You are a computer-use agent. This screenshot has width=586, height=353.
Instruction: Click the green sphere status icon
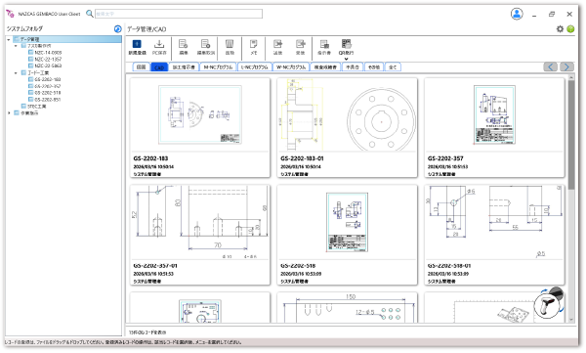(570, 28)
